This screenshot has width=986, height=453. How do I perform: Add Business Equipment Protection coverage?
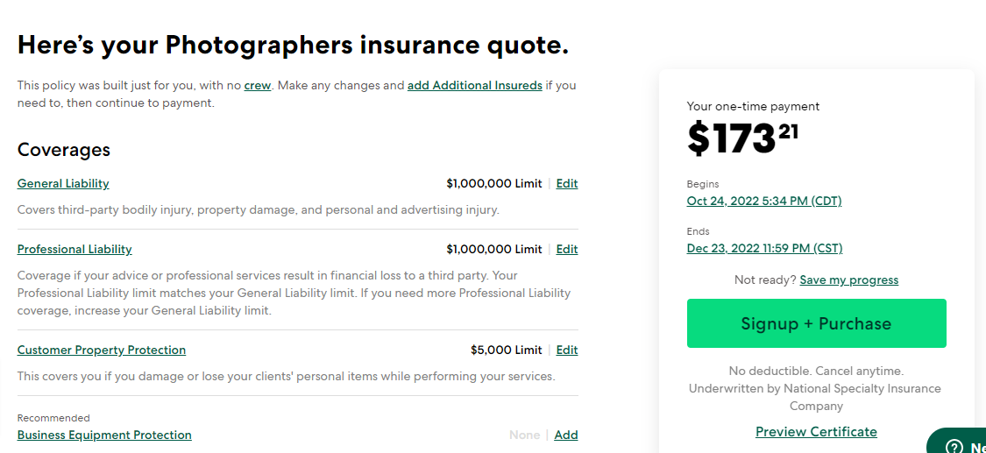[566, 435]
